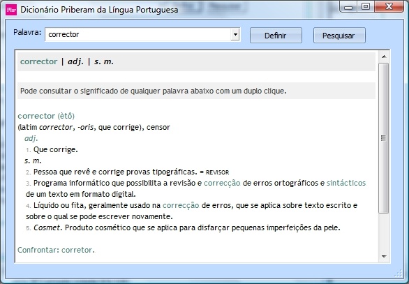
Task: Click the 'Que corrige.' definition
Action: coord(56,150)
